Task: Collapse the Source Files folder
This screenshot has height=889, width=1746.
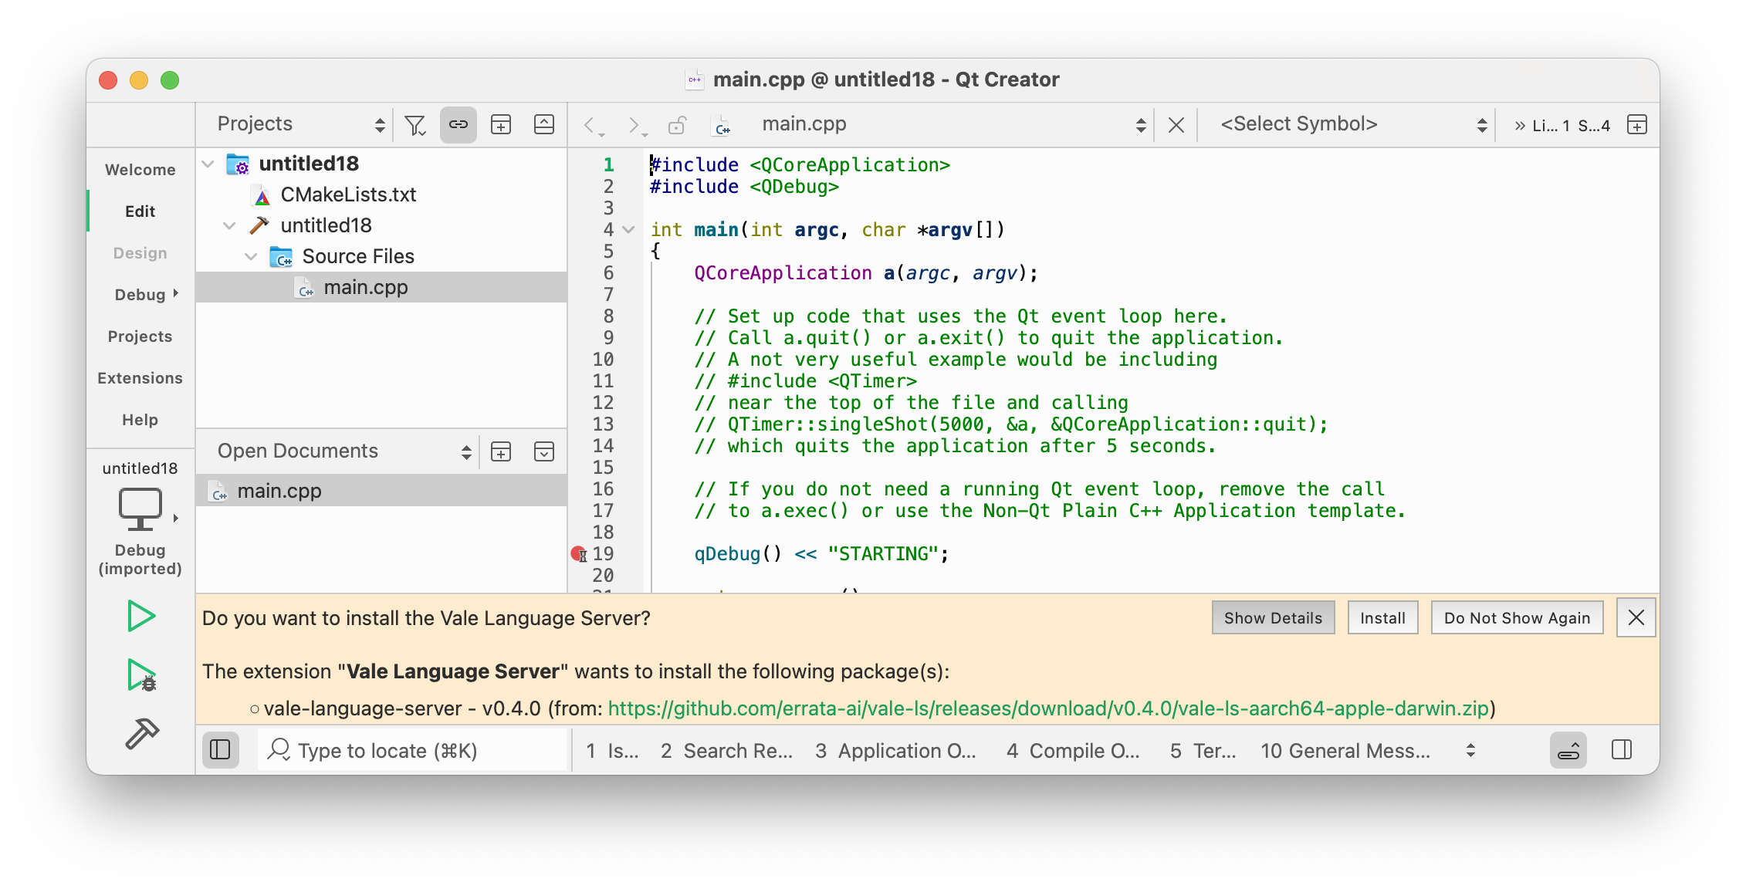Action: coord(251,256)
